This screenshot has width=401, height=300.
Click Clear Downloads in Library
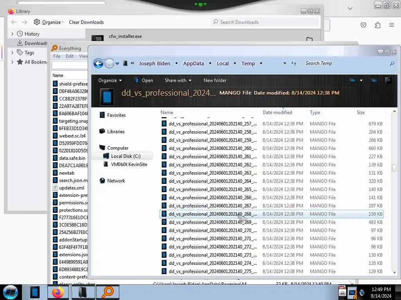coord(86,22)
